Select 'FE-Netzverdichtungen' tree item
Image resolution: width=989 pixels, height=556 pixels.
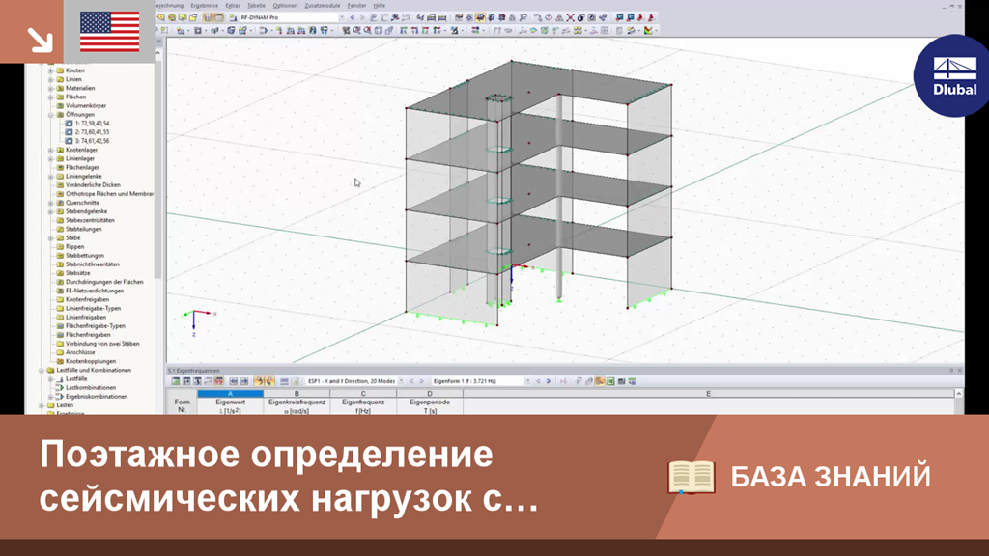pos(95,292)
